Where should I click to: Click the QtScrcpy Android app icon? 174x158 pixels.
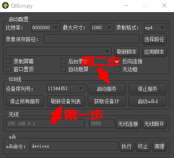coord(5,5)
